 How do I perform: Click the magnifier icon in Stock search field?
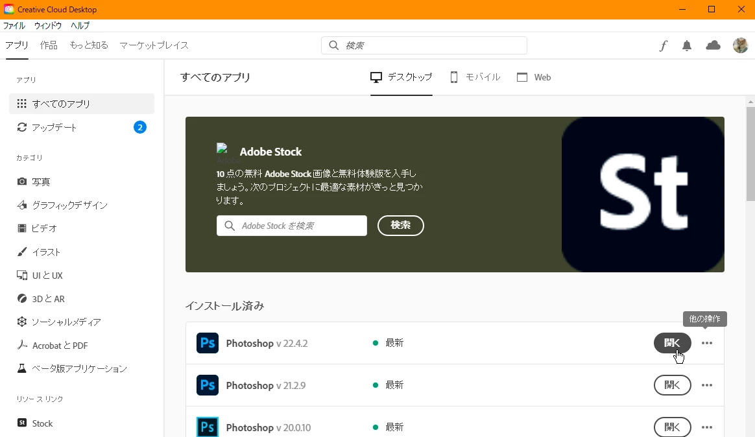pos(230,226)
